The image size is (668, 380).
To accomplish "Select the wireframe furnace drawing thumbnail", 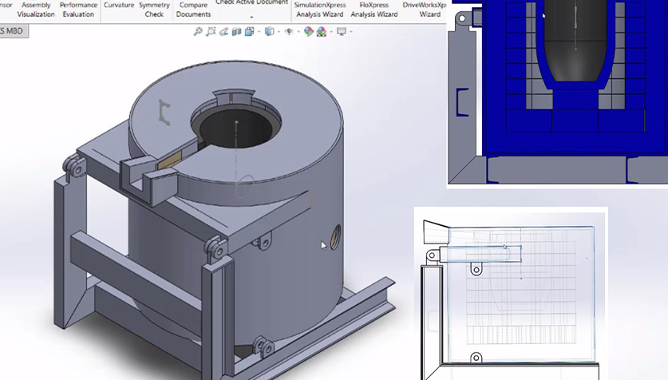I will pos(511,293).
